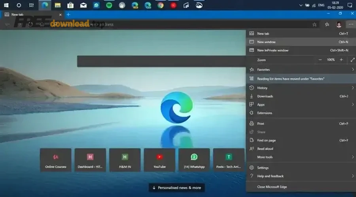The height and width of the screenshot is (197, 356).
Task: Click the star to favorite this page
Action: click(x=314, y=24)
